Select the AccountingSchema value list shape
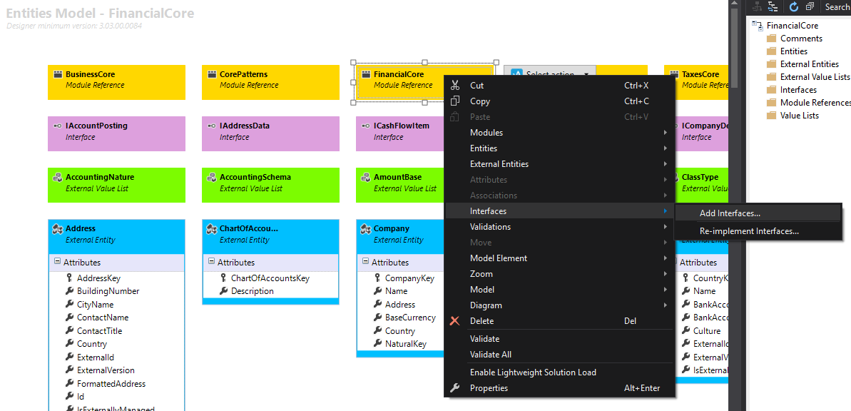851x411 pixels. tap(270, 185)
